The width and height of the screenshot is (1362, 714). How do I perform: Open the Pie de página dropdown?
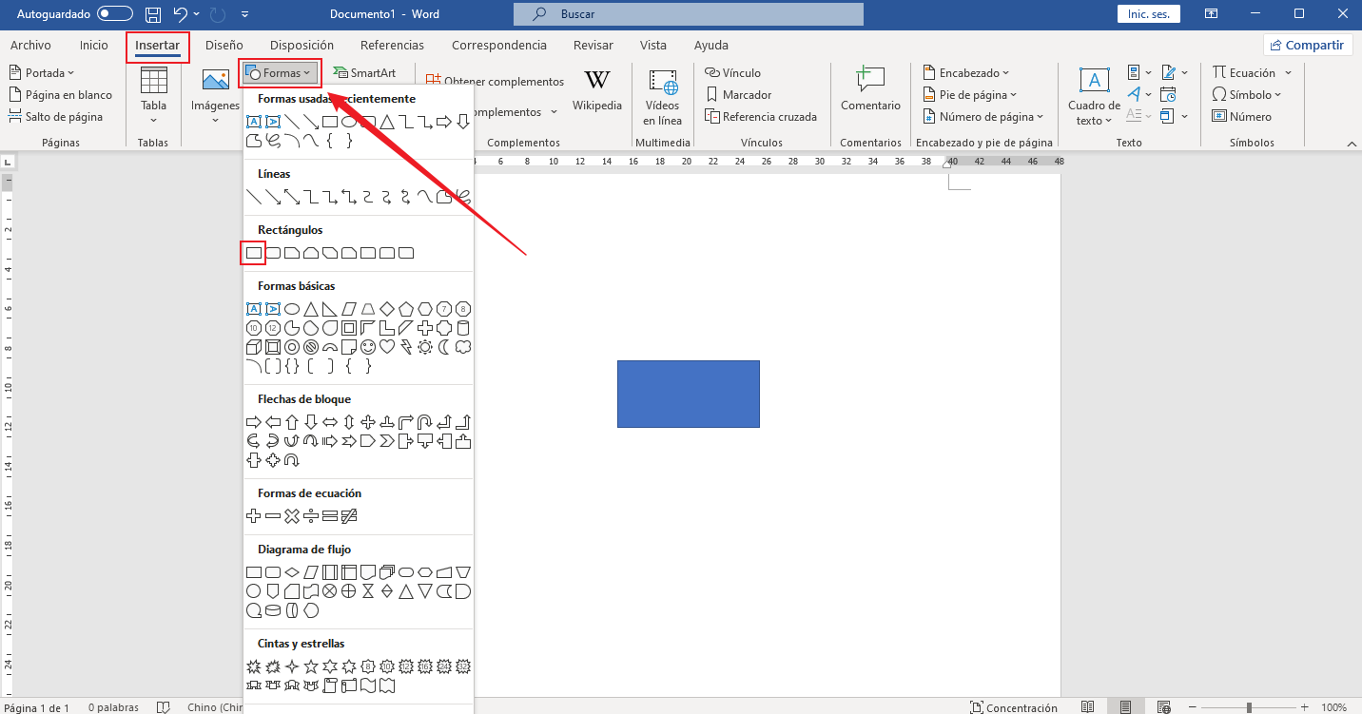tap(971, 94)
